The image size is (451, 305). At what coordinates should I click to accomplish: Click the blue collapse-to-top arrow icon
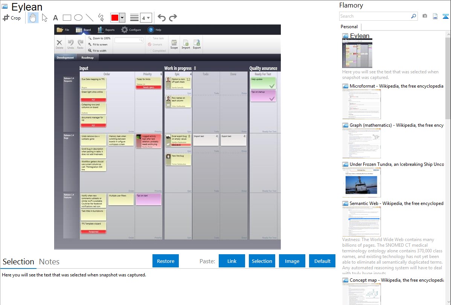(445, 16)
